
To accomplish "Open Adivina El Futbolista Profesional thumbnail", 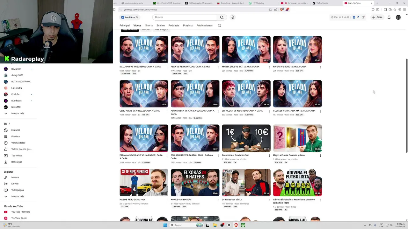I will pos(297,183).
